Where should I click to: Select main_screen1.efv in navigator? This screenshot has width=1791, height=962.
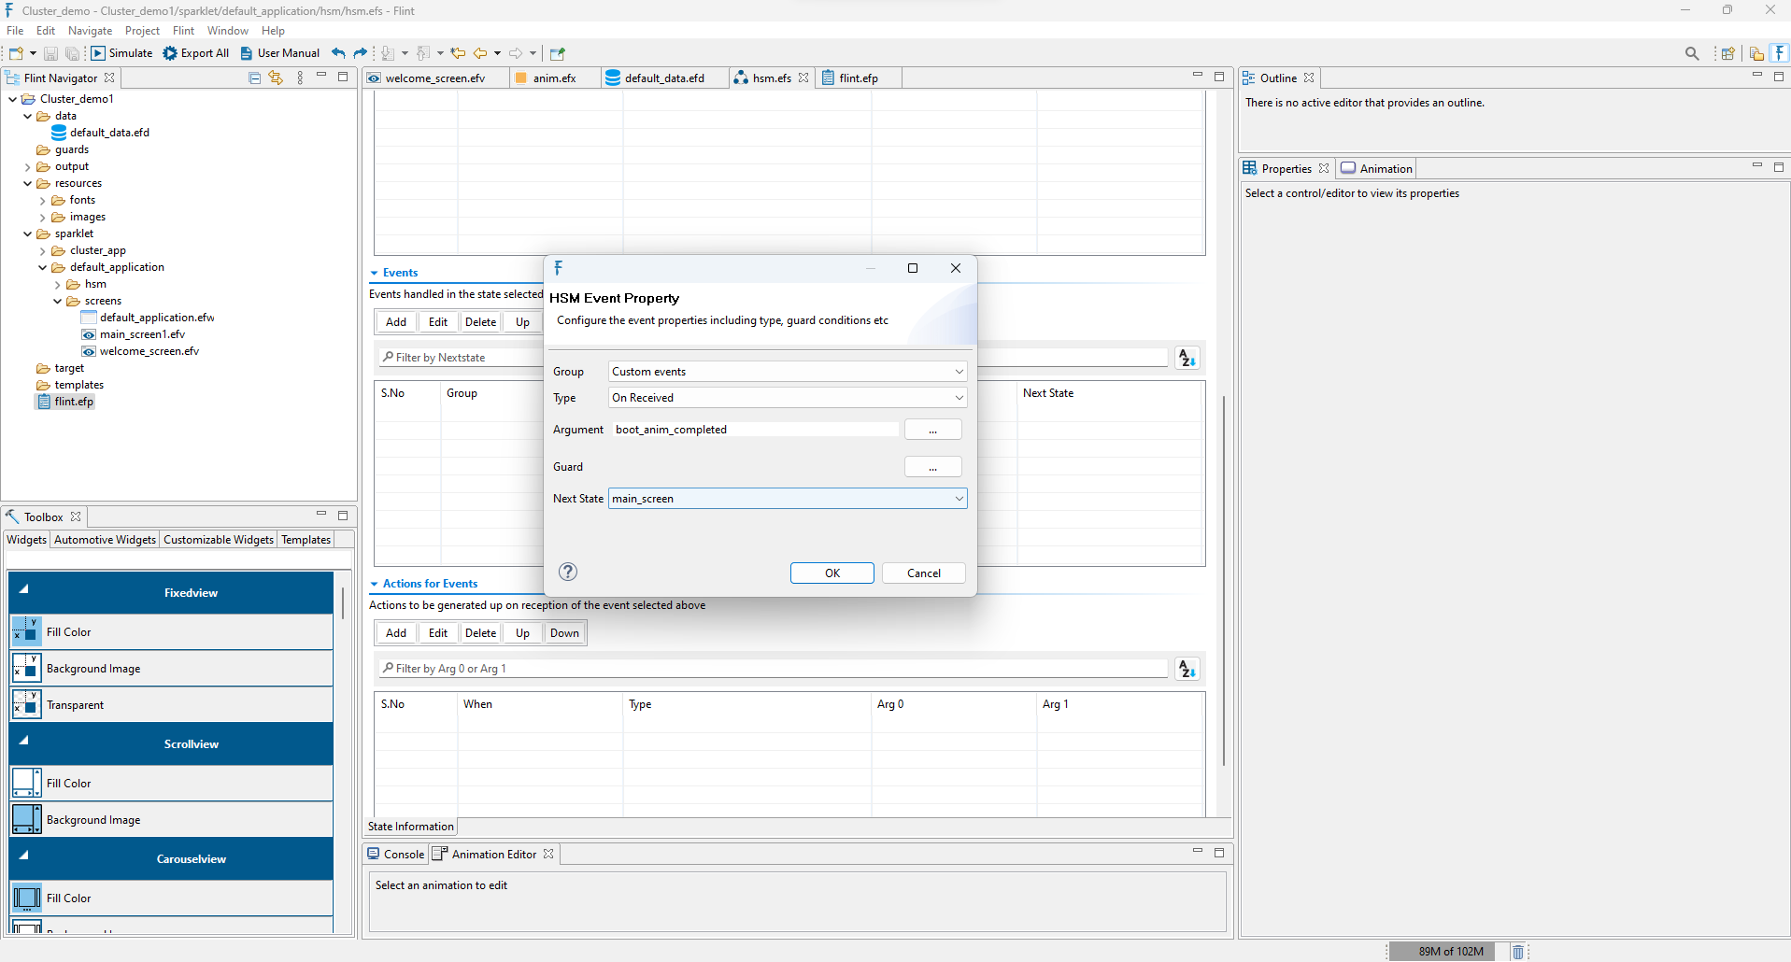[x=142, y=334]
